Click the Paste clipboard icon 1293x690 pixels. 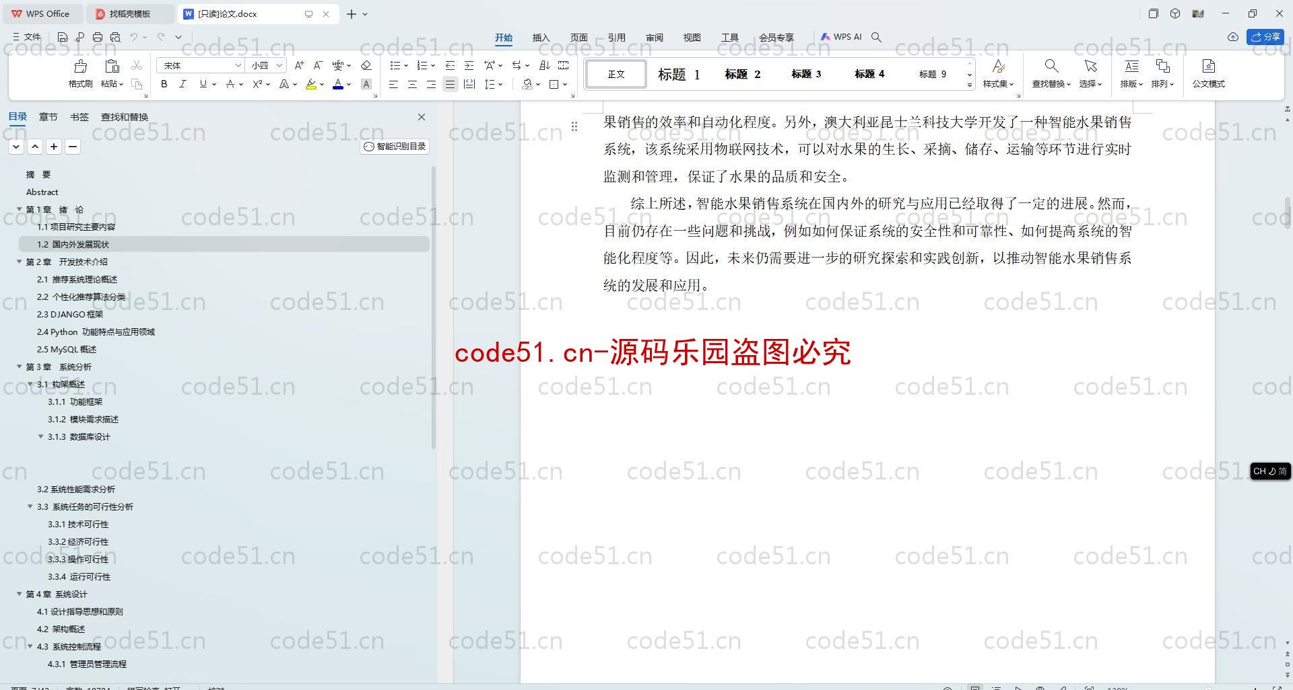112,66
